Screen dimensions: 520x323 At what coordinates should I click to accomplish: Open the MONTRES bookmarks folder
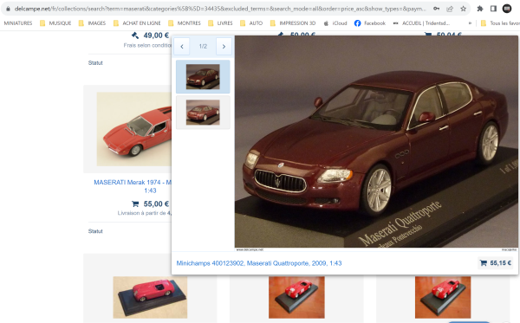click(185, 23)
